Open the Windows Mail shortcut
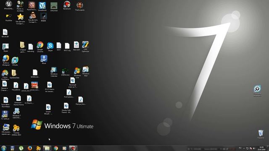This screenshot has height=151, width=269. tap(86, 72)
